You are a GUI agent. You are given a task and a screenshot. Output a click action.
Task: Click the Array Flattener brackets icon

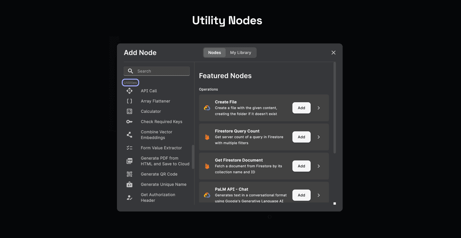[x=129, y=101]
